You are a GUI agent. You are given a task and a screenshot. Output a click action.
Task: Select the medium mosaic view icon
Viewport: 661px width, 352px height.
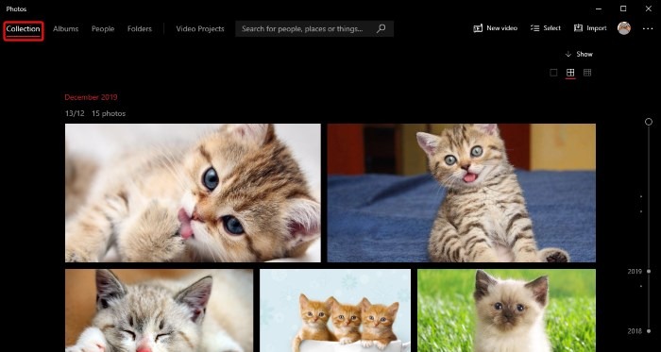570,73
